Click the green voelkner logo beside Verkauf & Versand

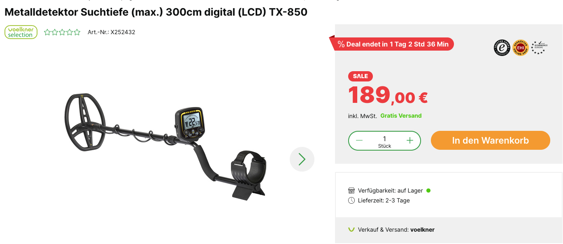351,230
